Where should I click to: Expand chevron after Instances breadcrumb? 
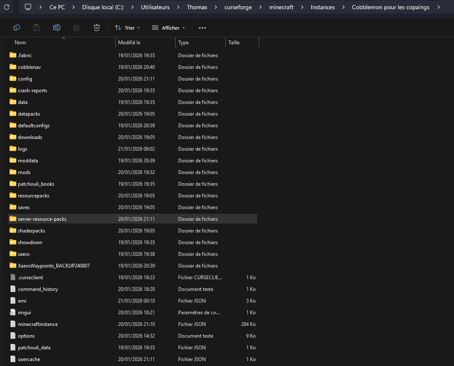tap(343, 7)
